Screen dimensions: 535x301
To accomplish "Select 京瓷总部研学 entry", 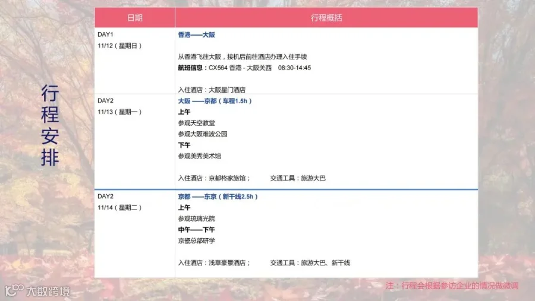I will pos(197,240).
